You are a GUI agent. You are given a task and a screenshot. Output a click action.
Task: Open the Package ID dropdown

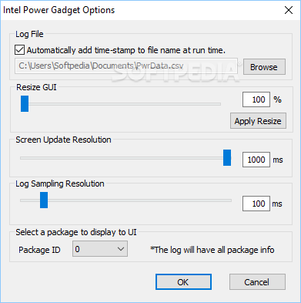click(x=100, y=249)
